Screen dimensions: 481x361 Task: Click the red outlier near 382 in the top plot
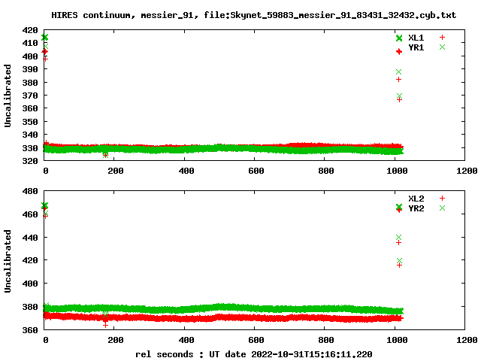point(398,80)
